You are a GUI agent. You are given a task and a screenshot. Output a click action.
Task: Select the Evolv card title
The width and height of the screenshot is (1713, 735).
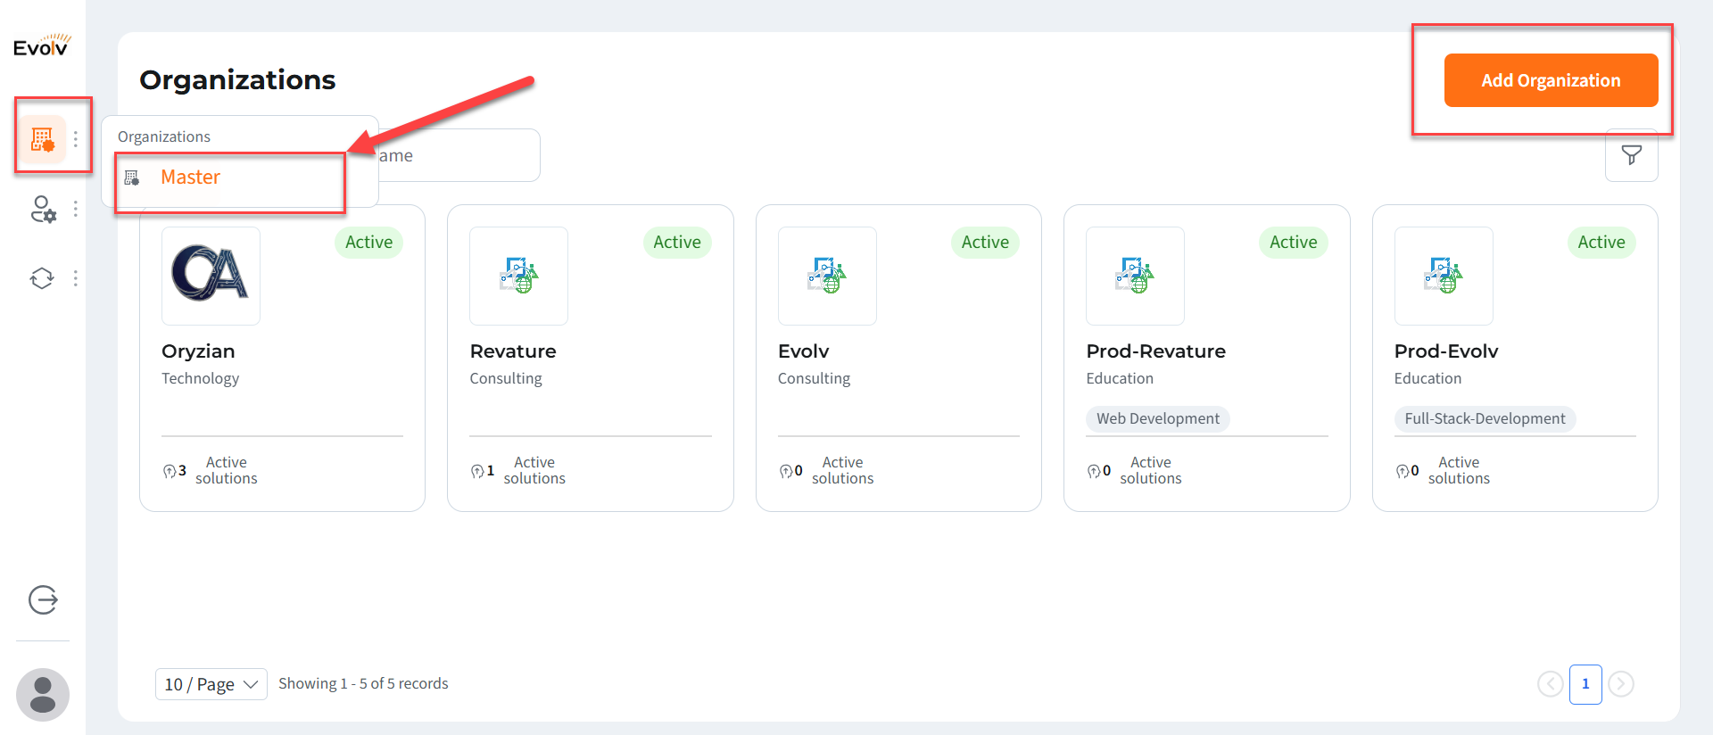(804, 351)
